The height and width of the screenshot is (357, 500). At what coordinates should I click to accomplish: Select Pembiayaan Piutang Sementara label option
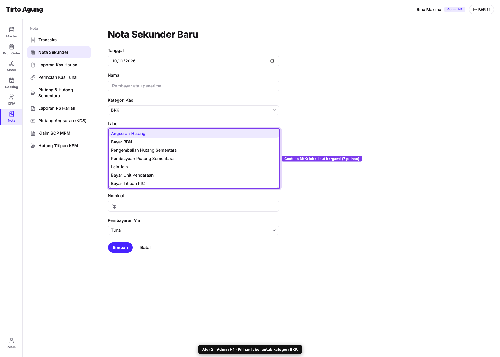194,159
